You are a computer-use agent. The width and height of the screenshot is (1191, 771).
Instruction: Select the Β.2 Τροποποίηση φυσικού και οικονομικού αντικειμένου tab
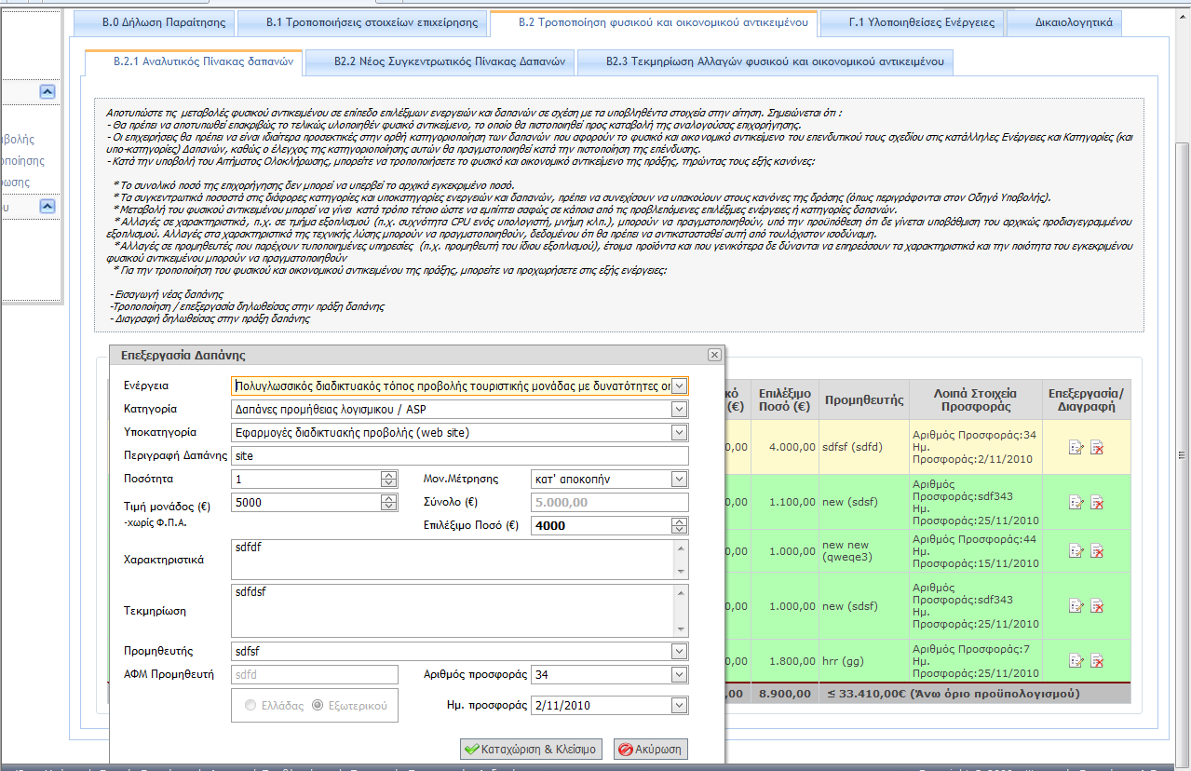pos(654,22)
